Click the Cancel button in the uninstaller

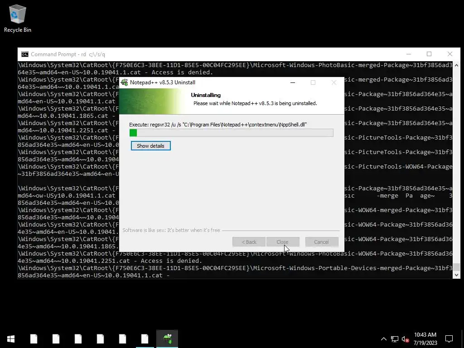322,242
